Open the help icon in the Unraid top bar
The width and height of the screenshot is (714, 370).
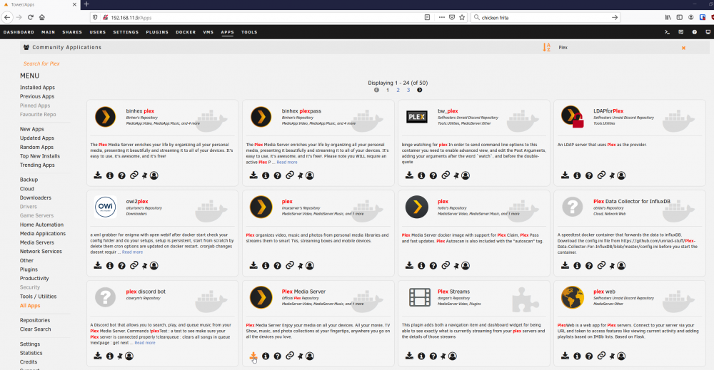tap(695, 32)
